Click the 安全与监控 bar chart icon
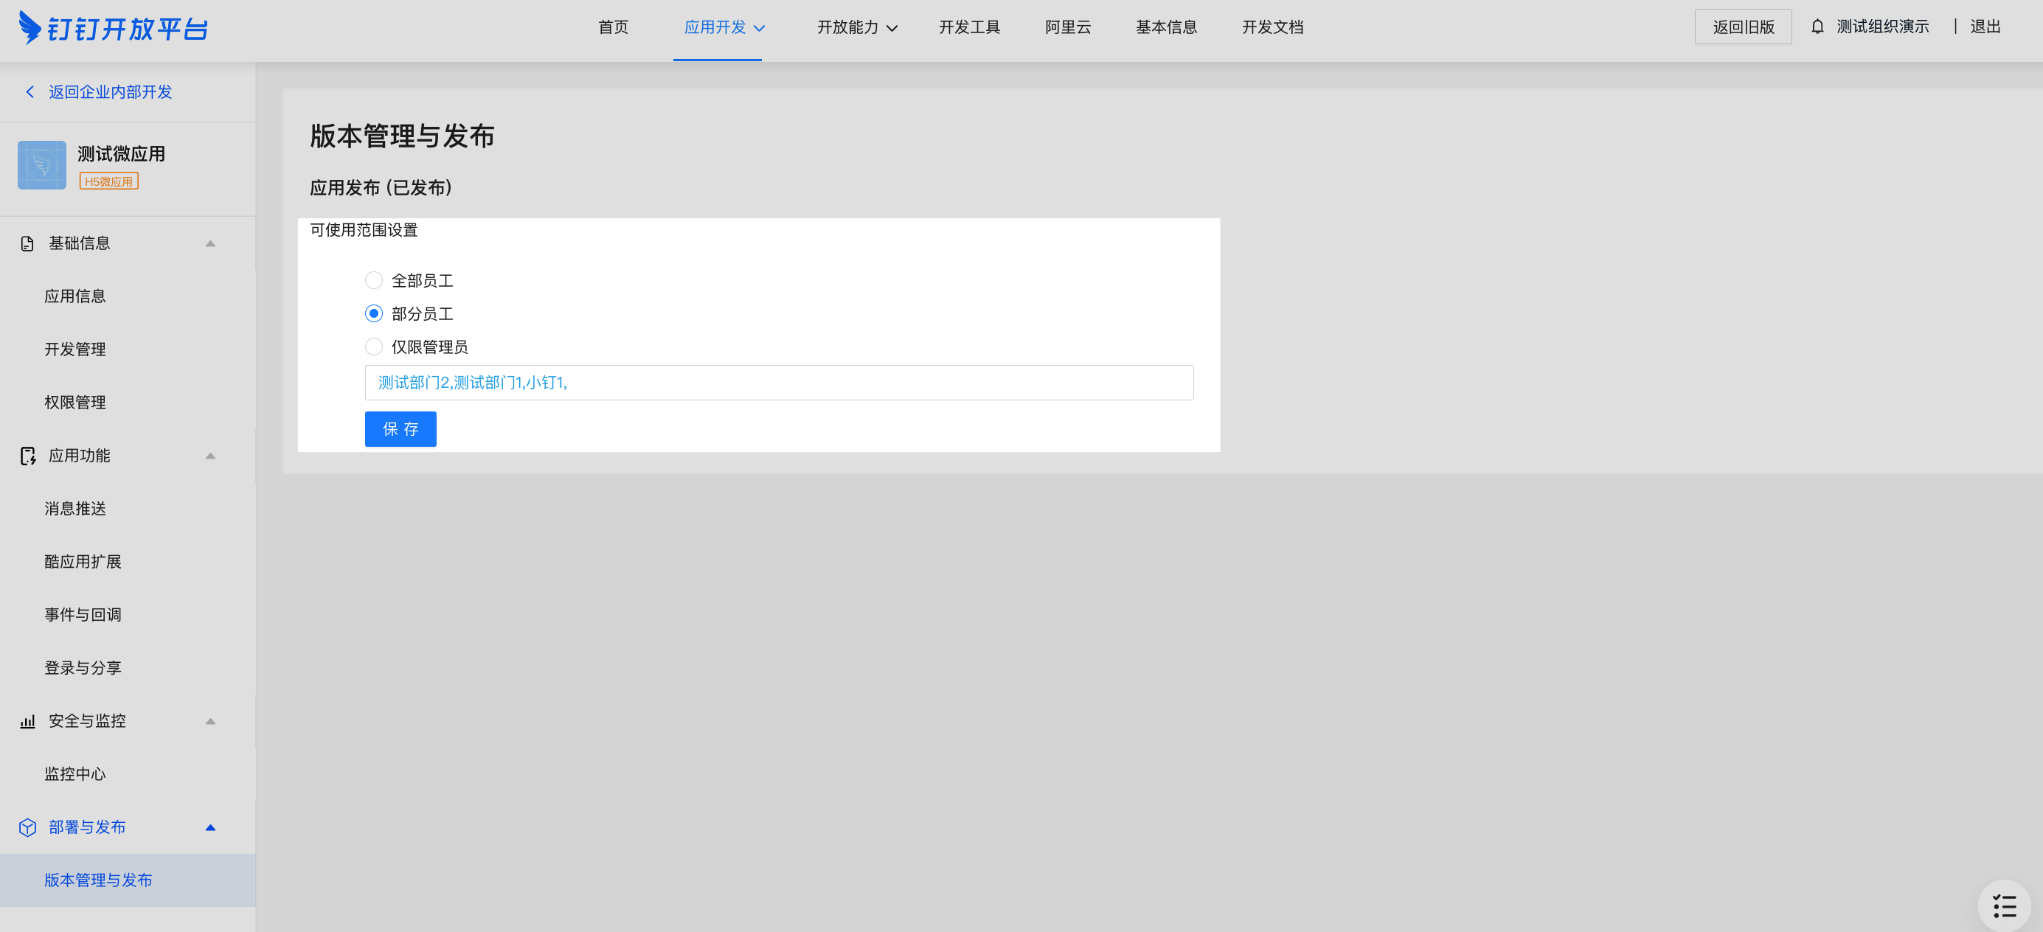The height and width of the screenshot is (932, 2043). click(28, 721)
